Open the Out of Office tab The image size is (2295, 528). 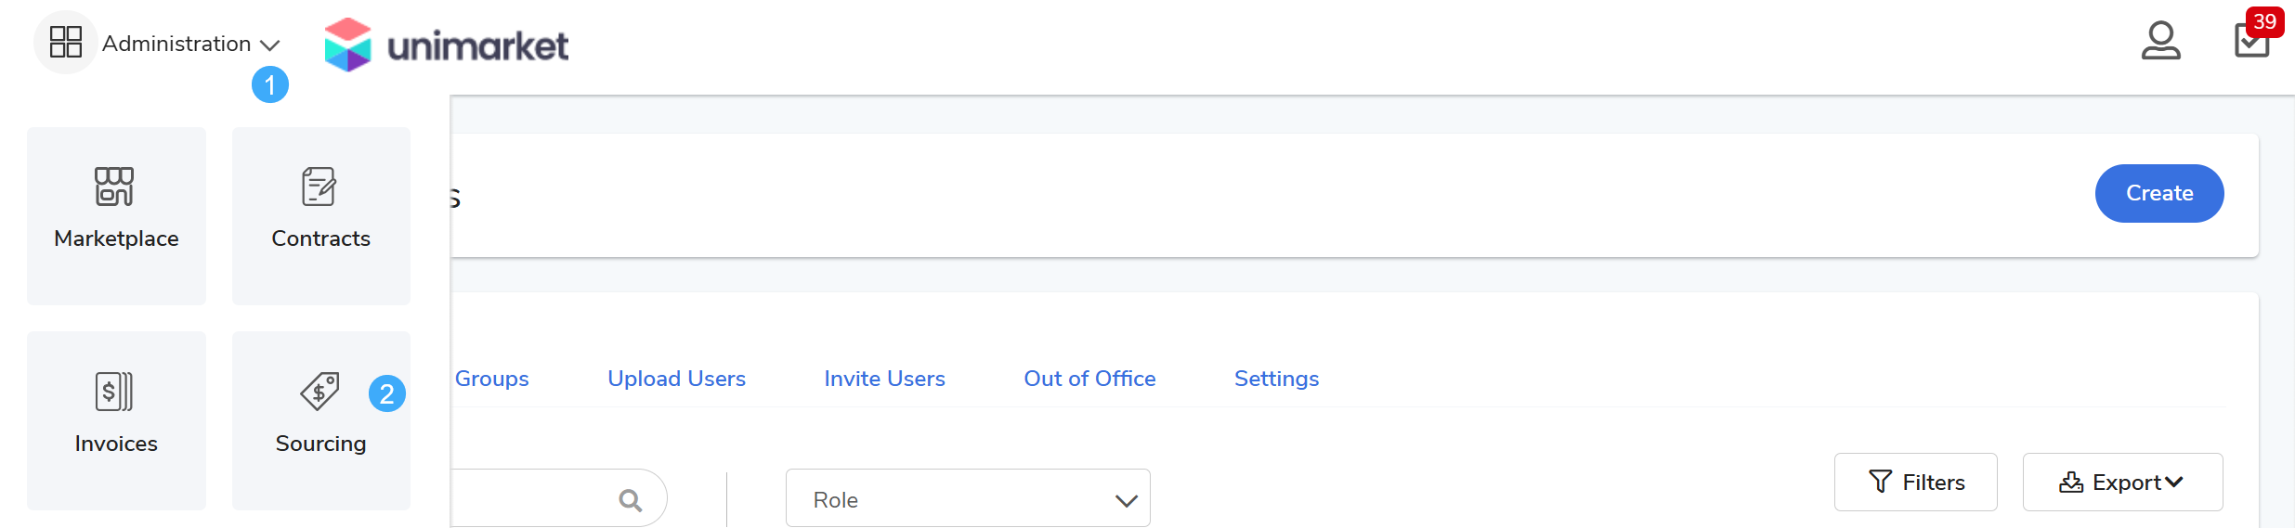1089,379
